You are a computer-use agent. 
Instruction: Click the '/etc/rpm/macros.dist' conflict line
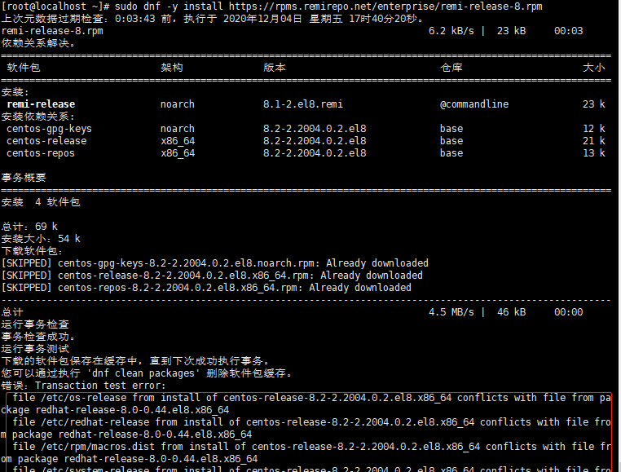pyautogui.click(x=306, y=453)
